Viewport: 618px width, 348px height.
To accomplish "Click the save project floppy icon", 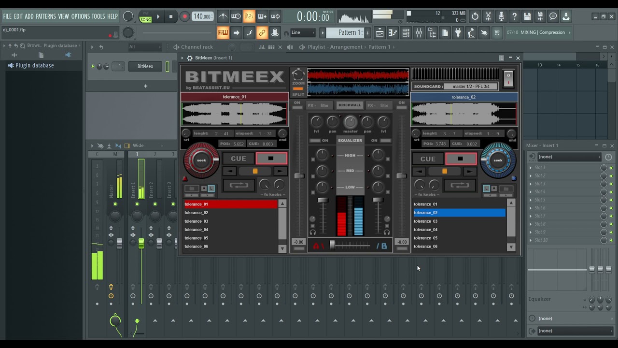I will coord(527,16).
